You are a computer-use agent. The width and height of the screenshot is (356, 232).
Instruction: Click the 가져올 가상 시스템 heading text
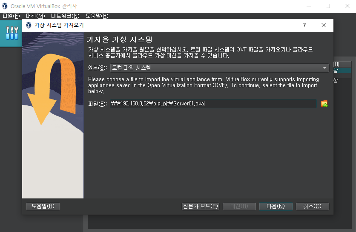click(119, 40)
